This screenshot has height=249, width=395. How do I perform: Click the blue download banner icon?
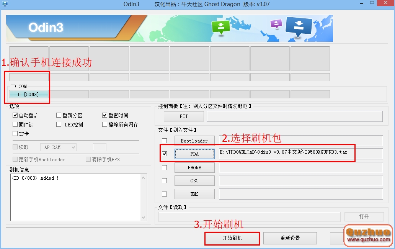[x=299, y=26]
